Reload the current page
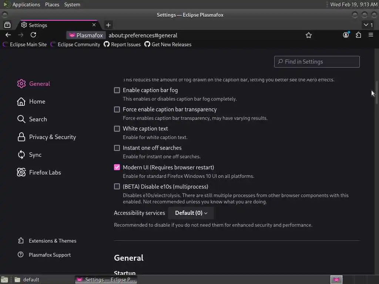 pyautogui.click(x=33, y=35)
